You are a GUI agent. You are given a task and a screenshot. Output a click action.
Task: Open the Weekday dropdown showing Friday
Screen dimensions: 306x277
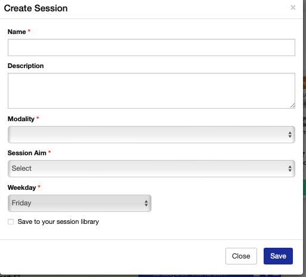click(79, 203)
